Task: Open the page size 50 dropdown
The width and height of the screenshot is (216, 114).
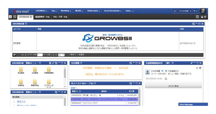Action: (61, 55)
